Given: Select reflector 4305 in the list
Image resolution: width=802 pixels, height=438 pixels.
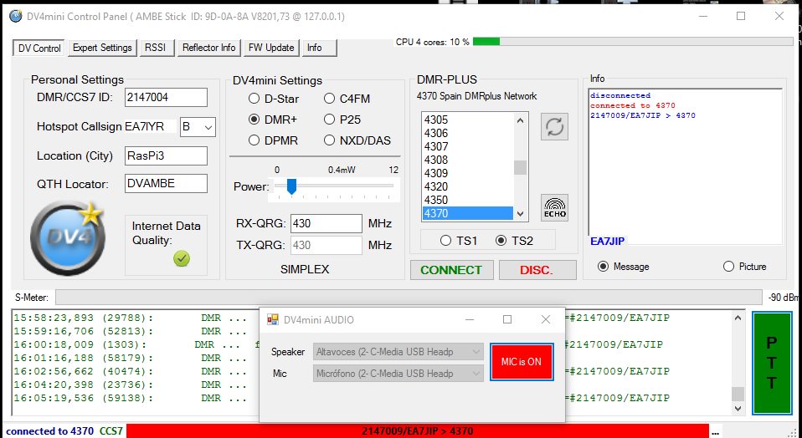Looking at the screenshot, I should pos(467,120).
